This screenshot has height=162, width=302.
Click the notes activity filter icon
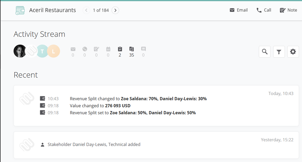pos(96,49)
